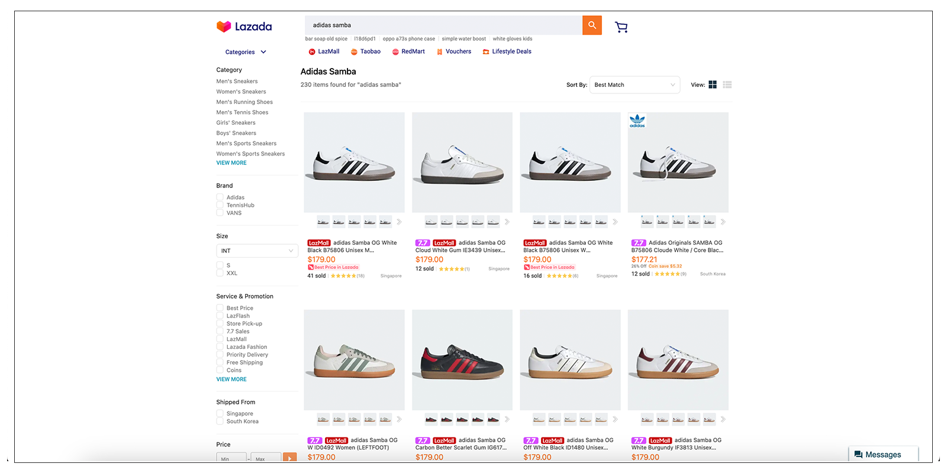This screenshot has width=947, height=473.
Task: Check the VANS brand filter
Action: point(220,213)
